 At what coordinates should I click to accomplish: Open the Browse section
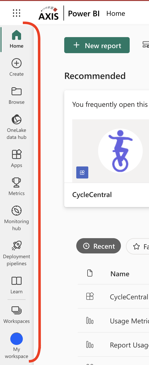[17, 91]
